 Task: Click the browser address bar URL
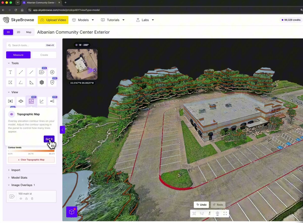click(66, 10)
